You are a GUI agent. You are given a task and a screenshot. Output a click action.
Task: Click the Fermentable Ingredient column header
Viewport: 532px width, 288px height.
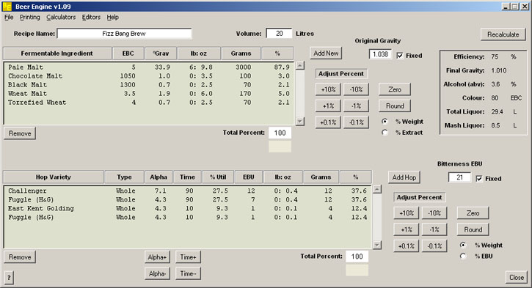[x=57, y=53]
